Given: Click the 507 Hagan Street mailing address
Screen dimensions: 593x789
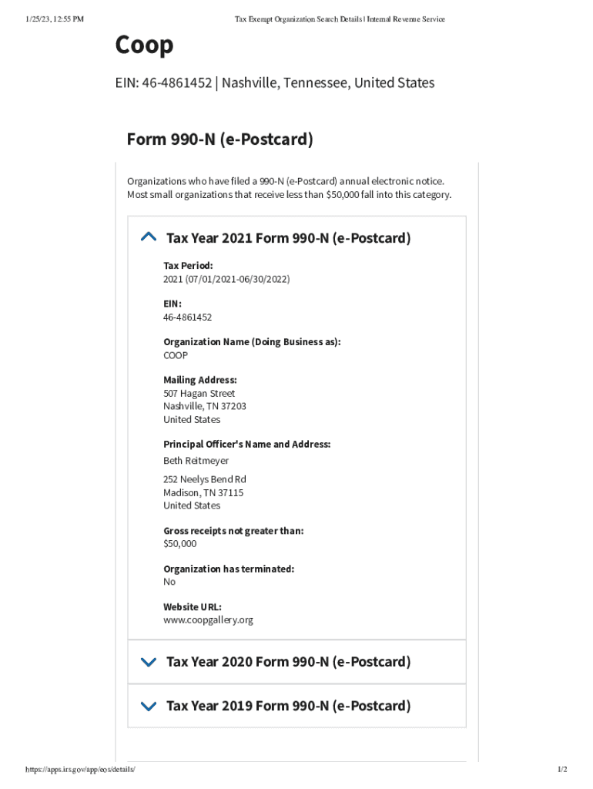Looking at the screenshot, I should coord(199,393).
